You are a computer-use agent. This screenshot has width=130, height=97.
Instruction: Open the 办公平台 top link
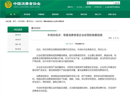(x=79, y=7)
